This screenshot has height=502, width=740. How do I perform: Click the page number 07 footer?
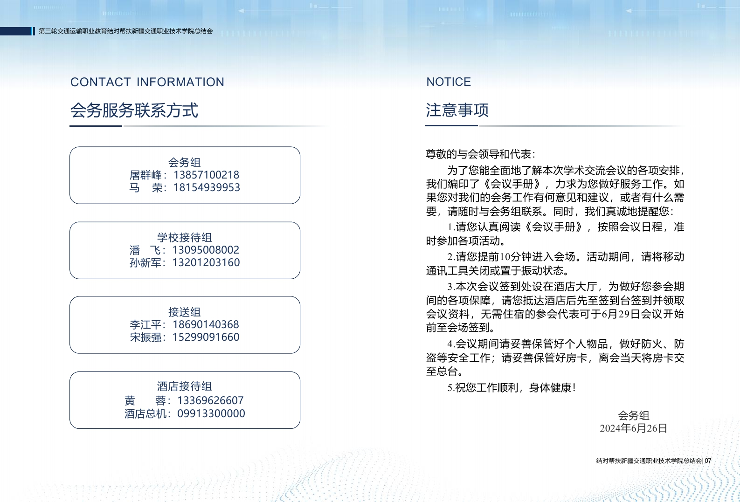coord(708,461)
